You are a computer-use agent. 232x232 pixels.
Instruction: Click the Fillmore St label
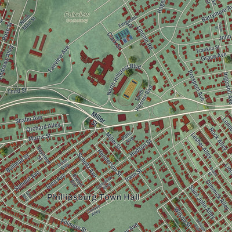tap(74, 226)
